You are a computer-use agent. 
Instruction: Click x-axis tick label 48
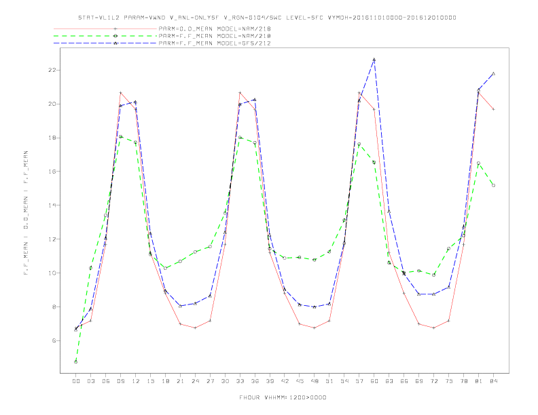[315, 381]
